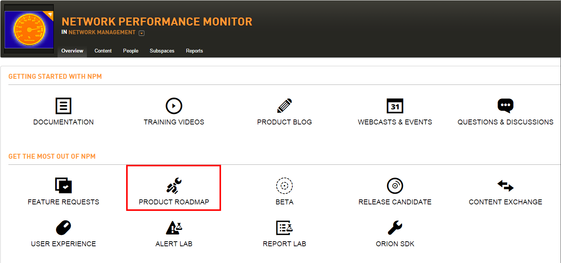This screenshot has width=561, height=263.
Task: Open the USER EXPERIENCE text link
Action: click(x=63, y=244)
